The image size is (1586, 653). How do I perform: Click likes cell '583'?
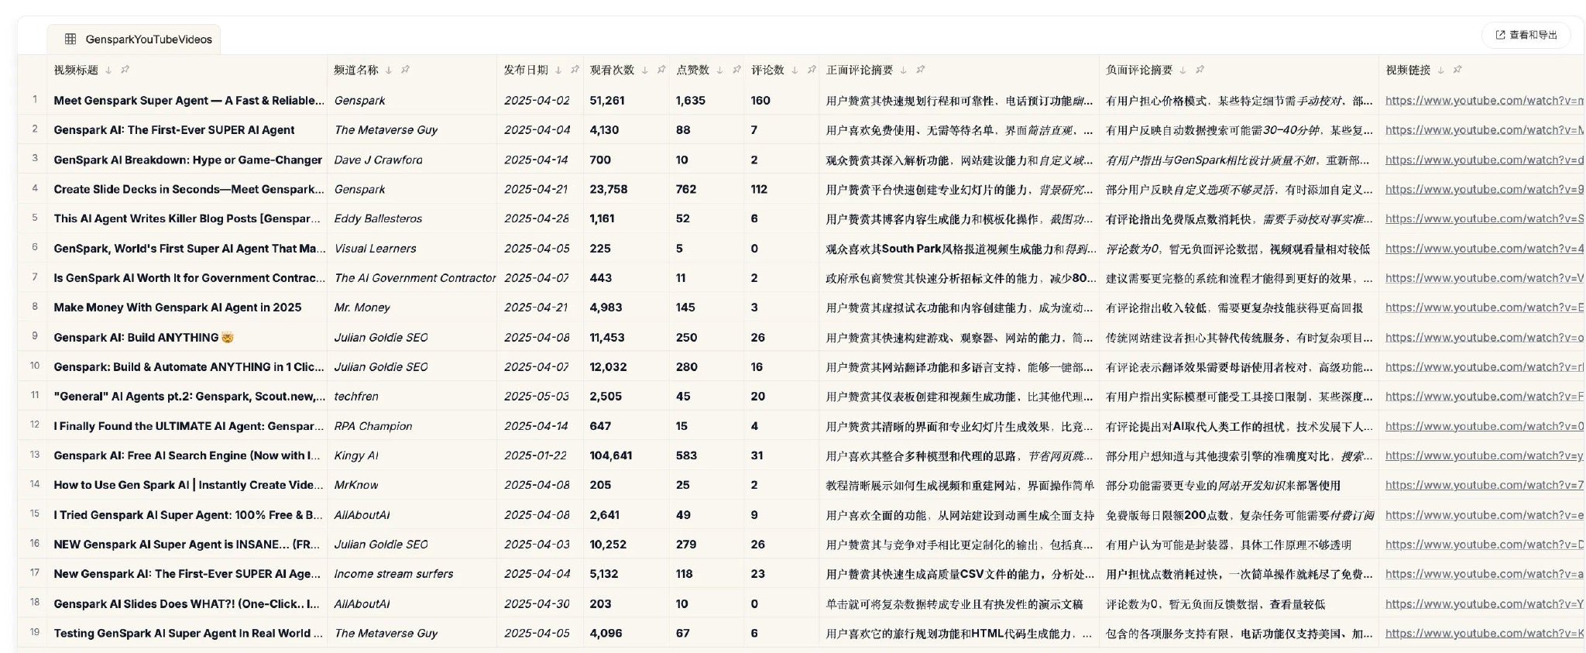coord(686,455)
